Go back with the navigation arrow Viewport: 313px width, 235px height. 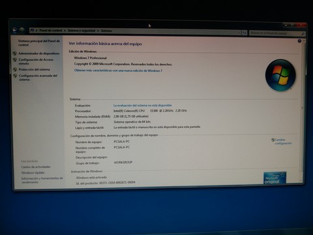(x=14, y=30)
